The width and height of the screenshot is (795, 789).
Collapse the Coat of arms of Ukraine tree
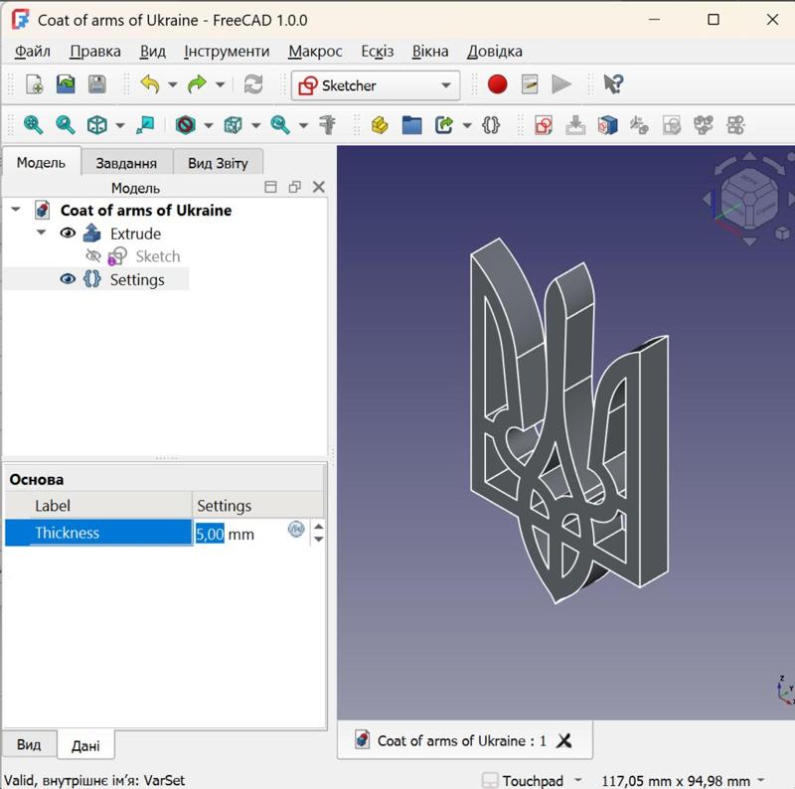point(16,210)
